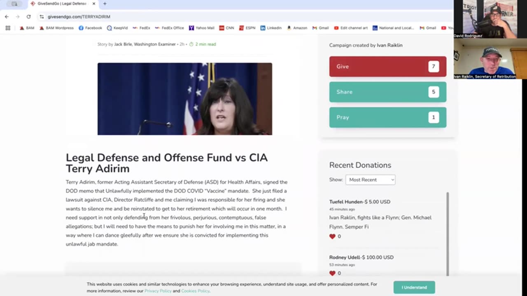Click the Give count badge showing 7
Image resolution: width=527 pixels, height=296 pixels.
pos(433,67)
